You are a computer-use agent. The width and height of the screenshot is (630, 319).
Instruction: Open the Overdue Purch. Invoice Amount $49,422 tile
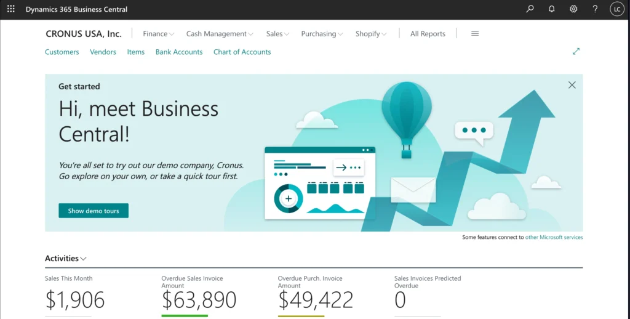tap(316, 296)
